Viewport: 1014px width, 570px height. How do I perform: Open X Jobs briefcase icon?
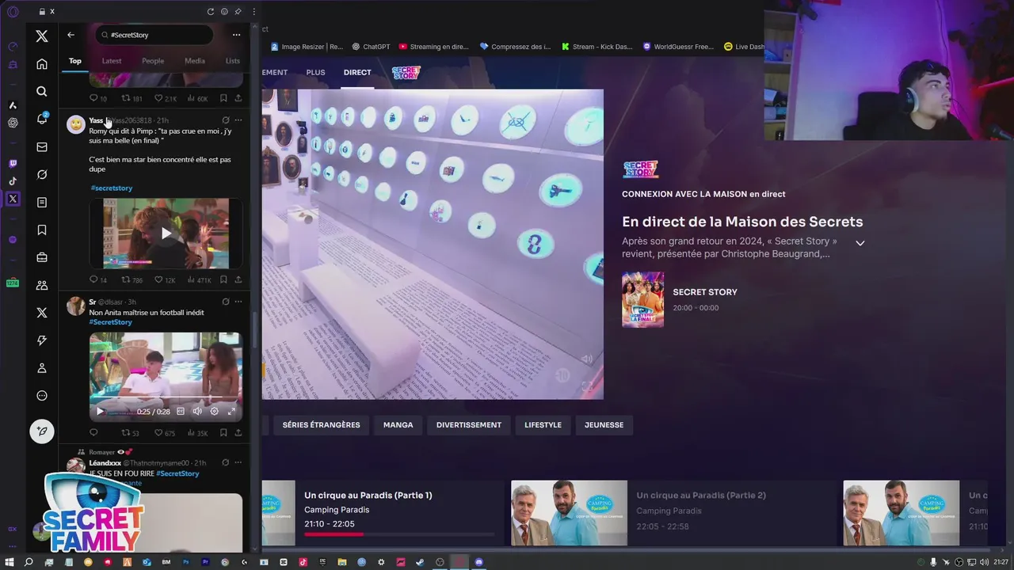[x=42, y=257]
